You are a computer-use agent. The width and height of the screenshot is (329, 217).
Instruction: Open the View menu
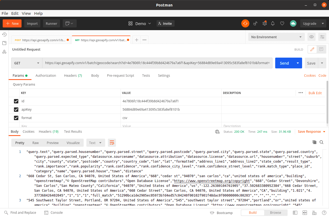pyautogui.click(x=26, y=13)
